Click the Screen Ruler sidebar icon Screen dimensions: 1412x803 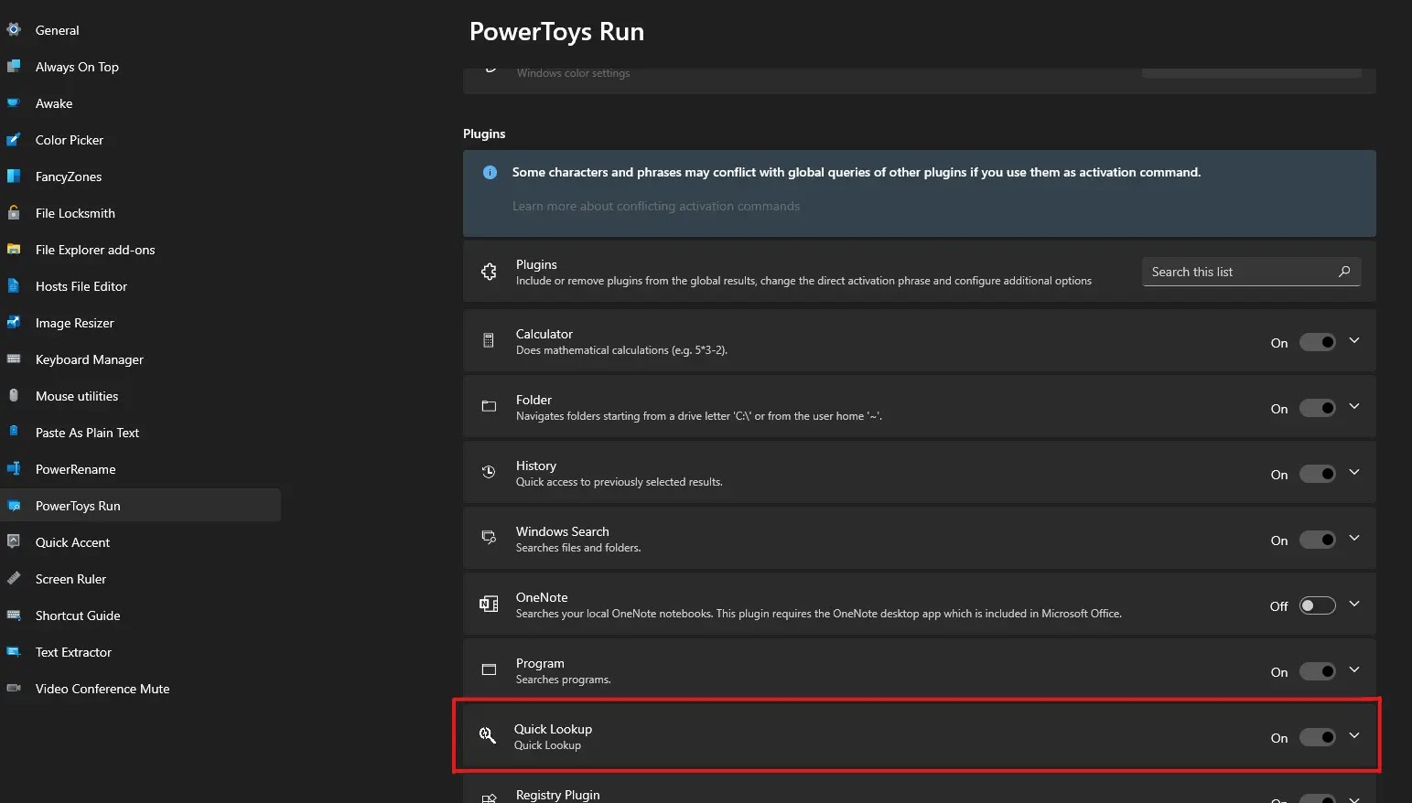(x=14, y=579)
